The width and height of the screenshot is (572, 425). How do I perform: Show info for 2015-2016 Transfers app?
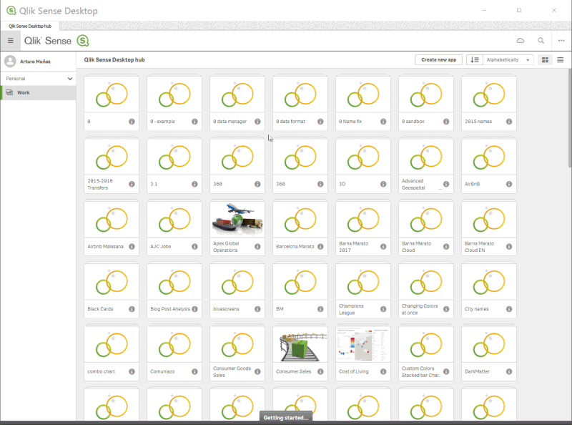coord(132,184)
